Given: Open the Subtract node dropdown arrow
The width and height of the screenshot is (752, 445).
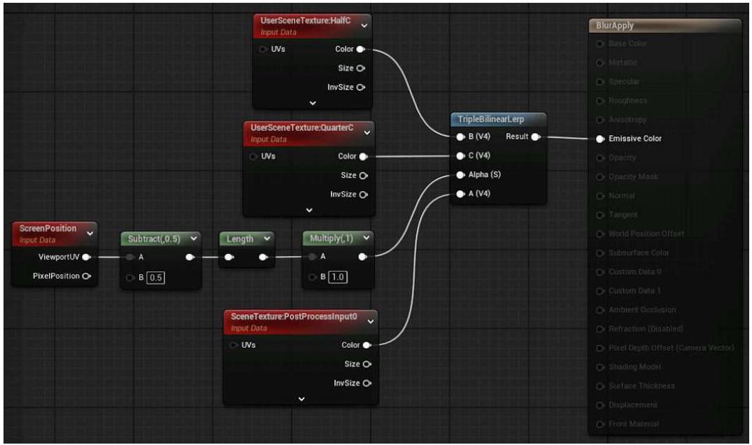Looking at the screenshot, I should click(x=194, y=239).
